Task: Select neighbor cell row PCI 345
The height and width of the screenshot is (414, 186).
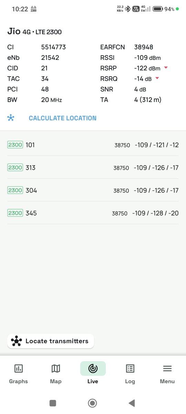Action: point(93,213)
